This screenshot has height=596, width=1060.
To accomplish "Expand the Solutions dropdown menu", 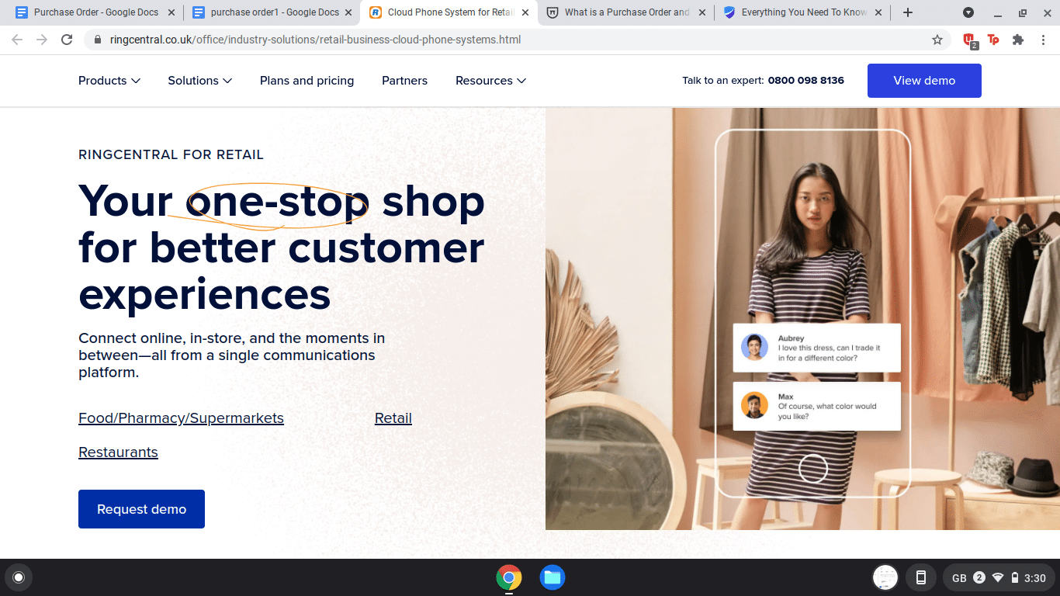I will coord(200,81).
